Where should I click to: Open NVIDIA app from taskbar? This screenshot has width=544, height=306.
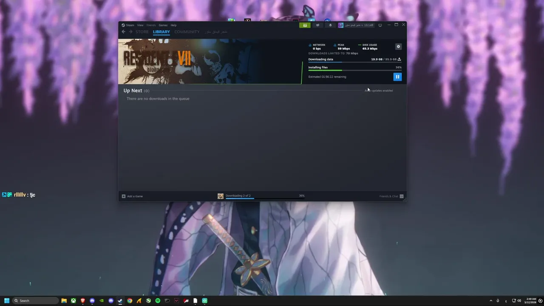[102, 300]
